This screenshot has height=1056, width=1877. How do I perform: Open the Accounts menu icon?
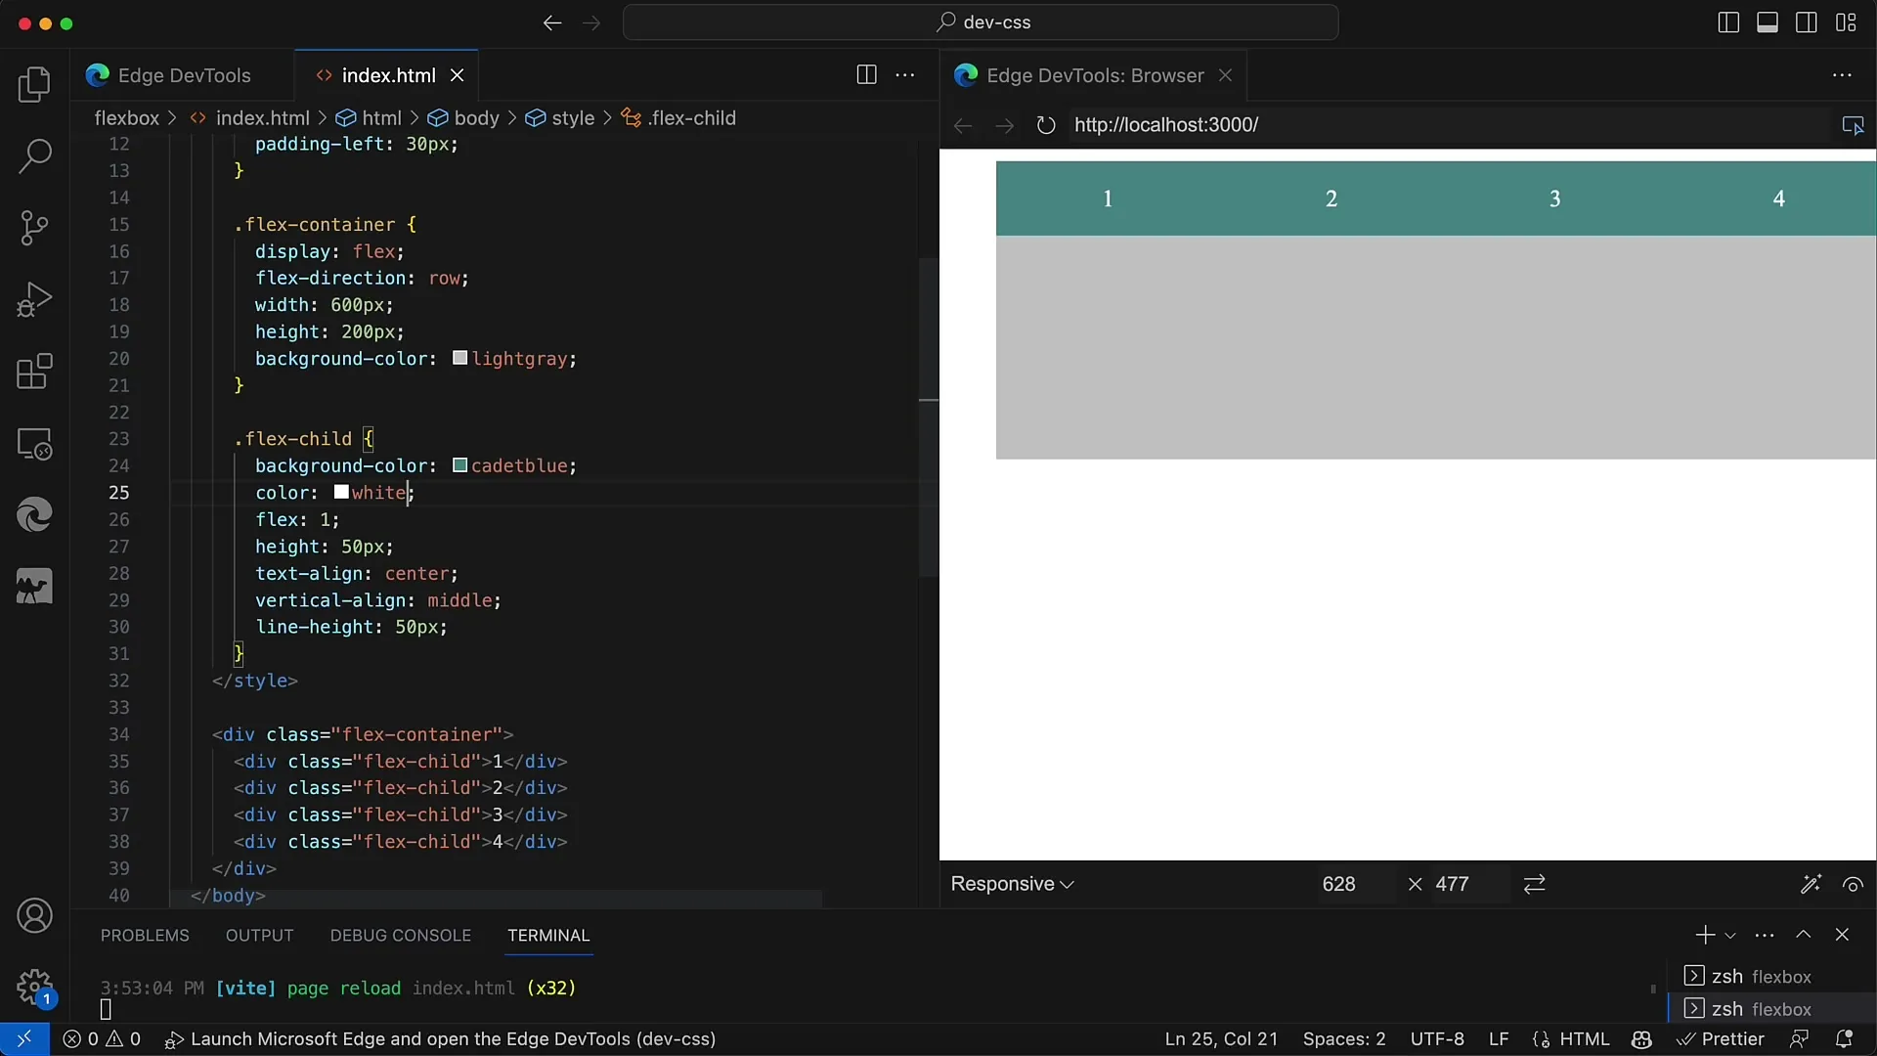click(x=34, y=916)
